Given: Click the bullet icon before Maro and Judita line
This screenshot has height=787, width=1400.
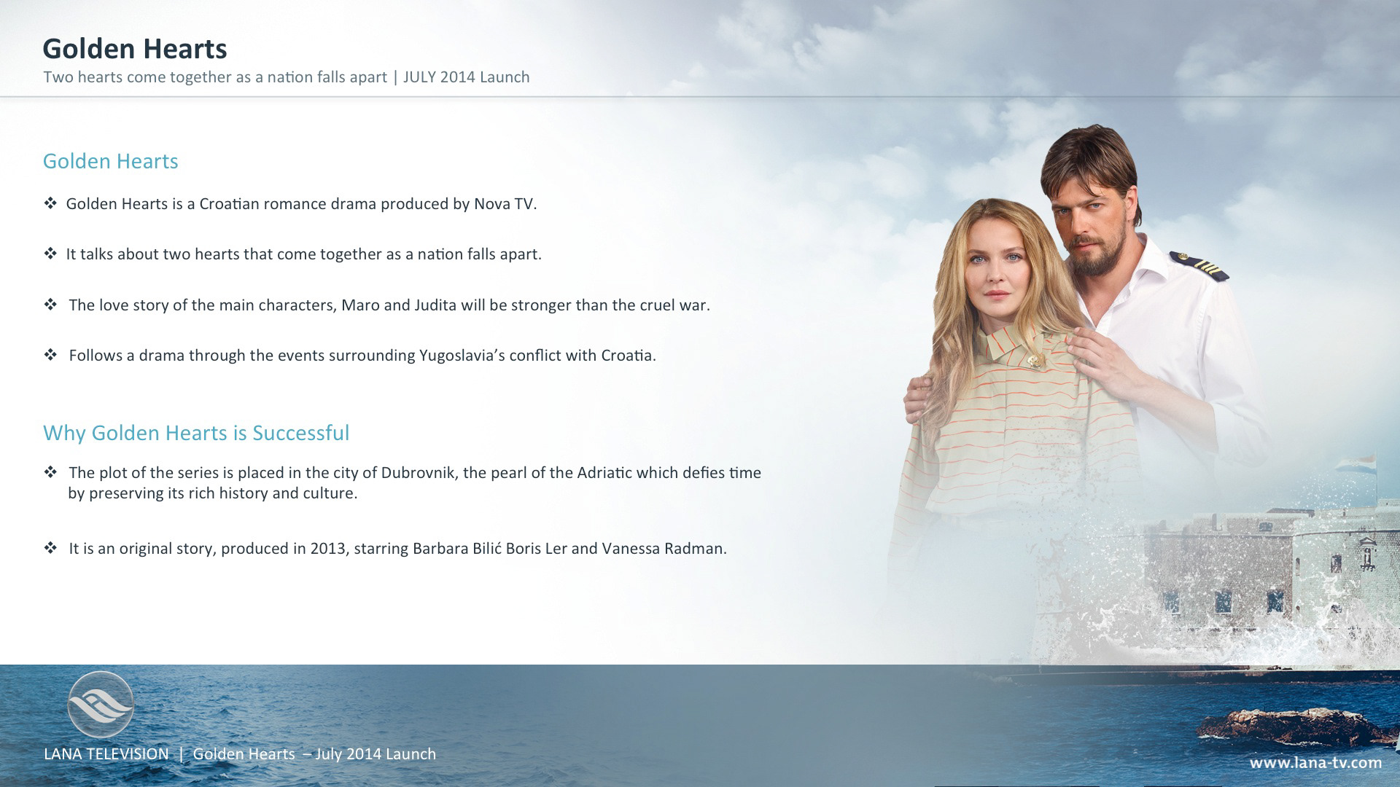Looking at the screenshot, I should click(x=50, y=305).
